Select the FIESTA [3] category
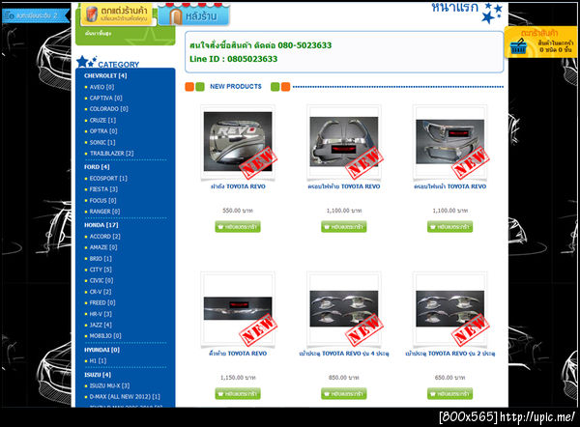The image size is (580, 427). click(x=103, y=189)
